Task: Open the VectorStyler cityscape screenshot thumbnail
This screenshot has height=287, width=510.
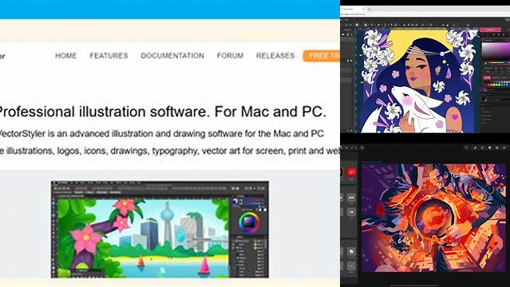Action: click(160, 230)
